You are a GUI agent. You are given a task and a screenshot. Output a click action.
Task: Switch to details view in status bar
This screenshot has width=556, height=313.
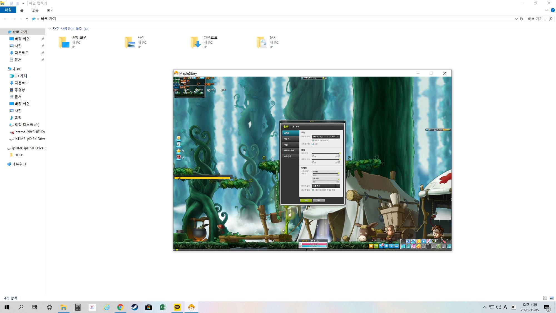click(545, 298)
